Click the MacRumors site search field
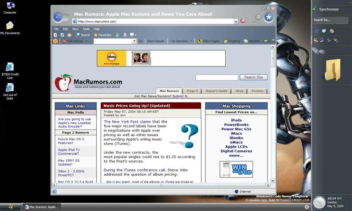352x211 pixels. 216,77
